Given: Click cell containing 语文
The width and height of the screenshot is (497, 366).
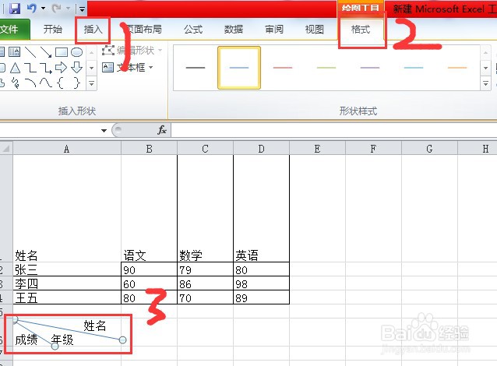Looking at the screenshot, I should click(x=149, y=208).
